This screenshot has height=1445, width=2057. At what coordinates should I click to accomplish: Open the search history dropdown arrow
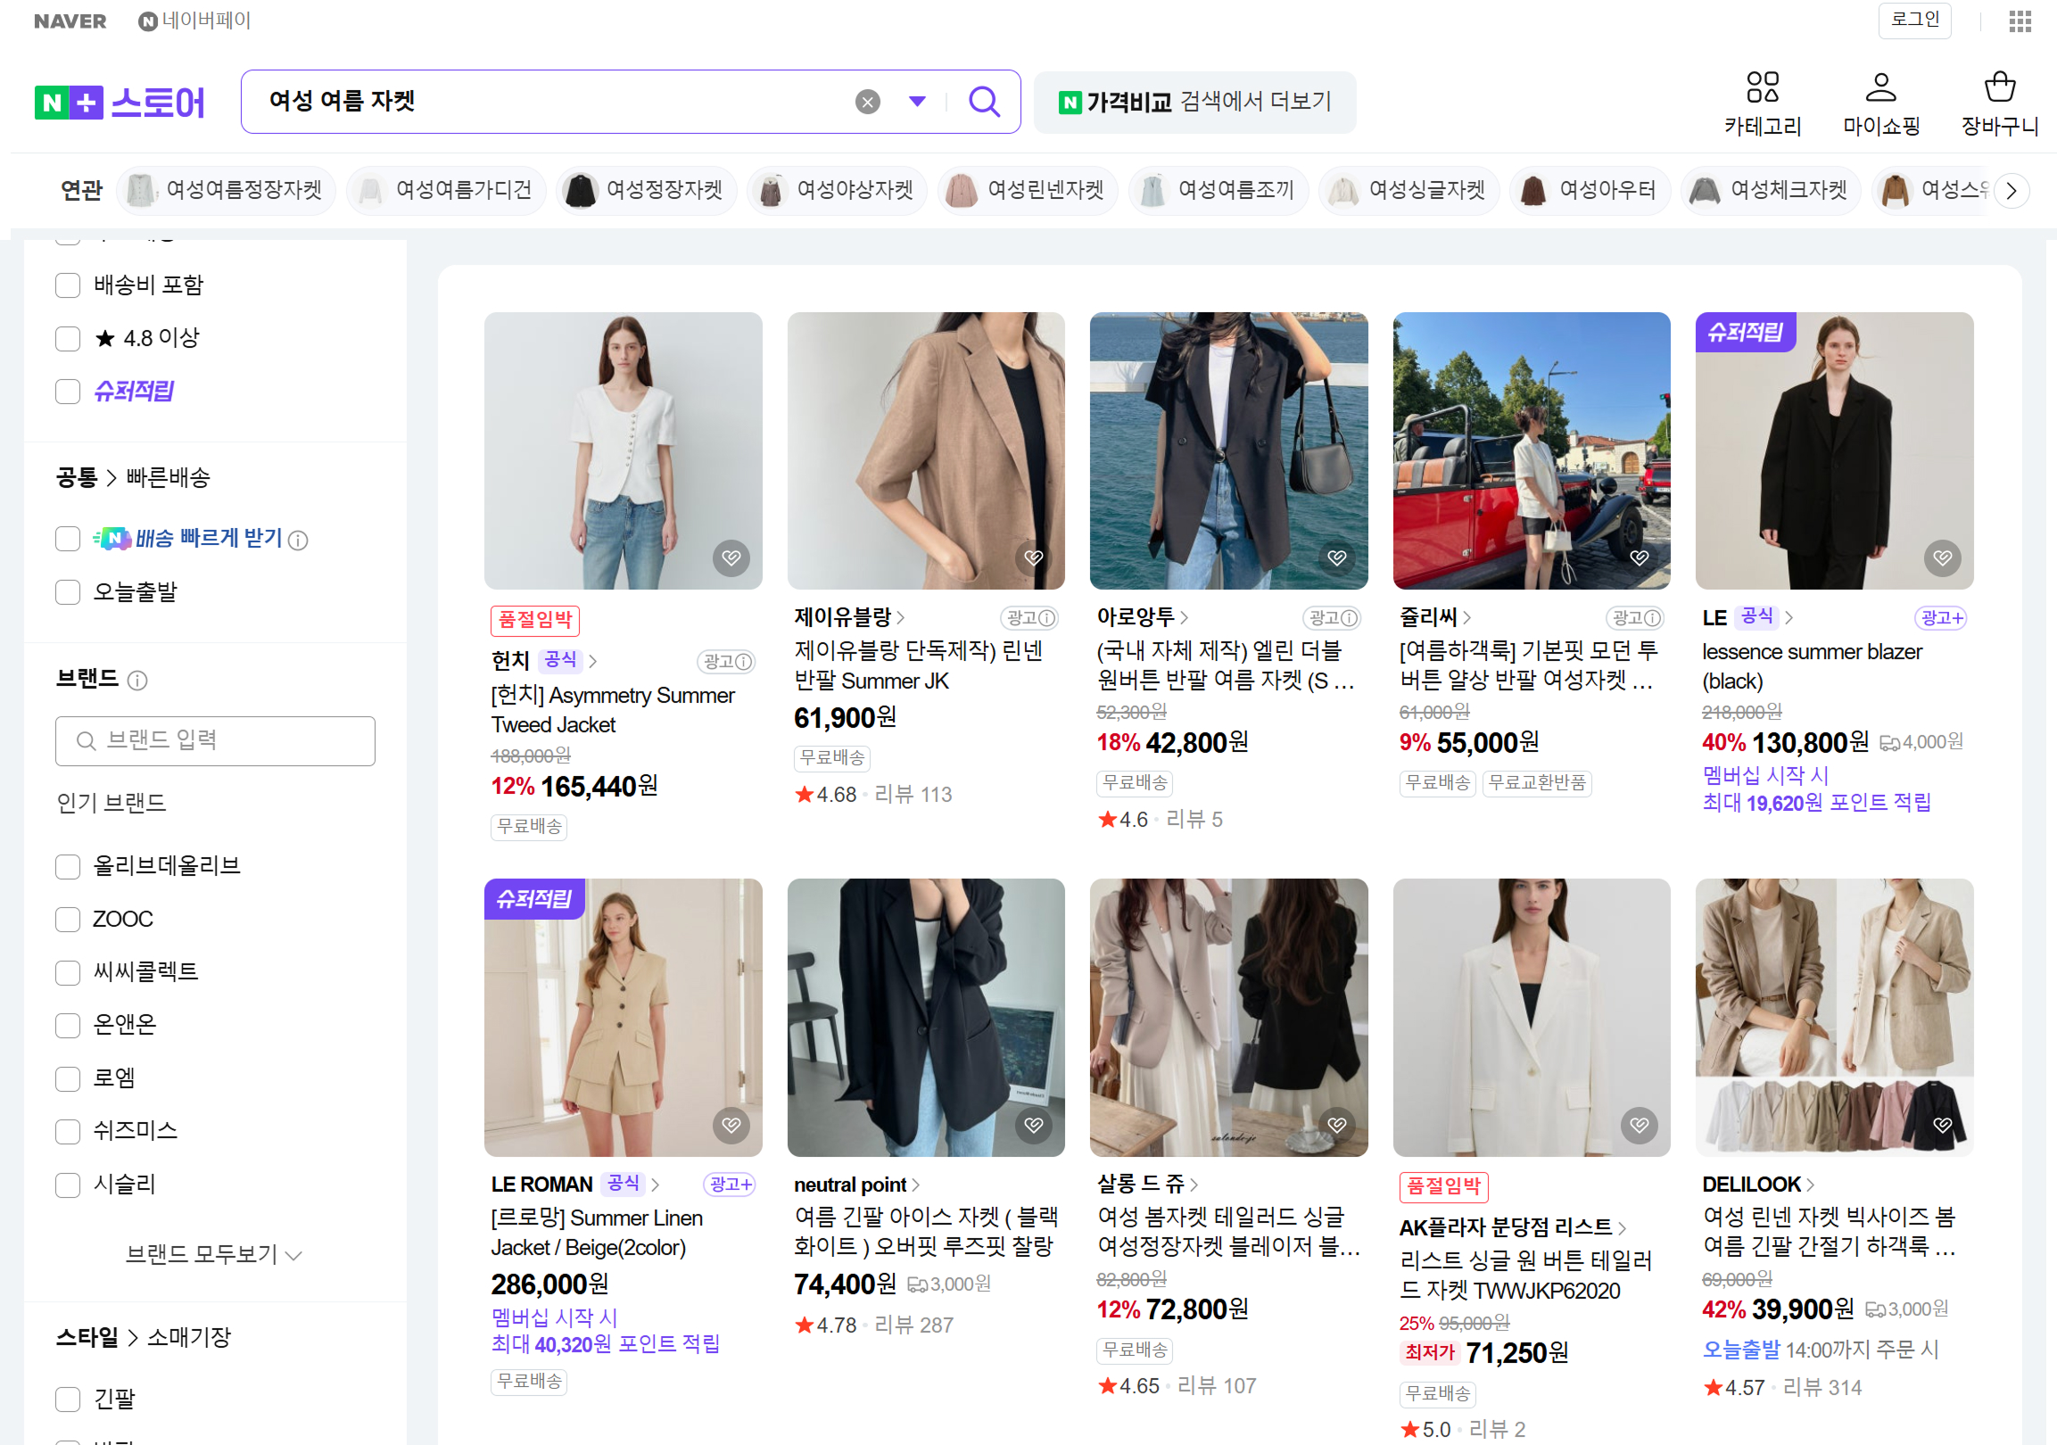(916, 101)
